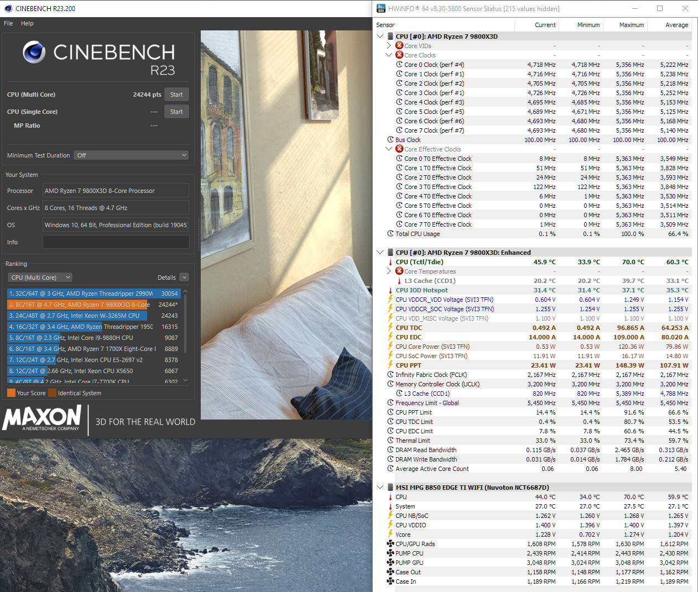The image size is (698, 592).
Task: Click the chip icon of CPU Enhanced section
Action: [390, 253]
